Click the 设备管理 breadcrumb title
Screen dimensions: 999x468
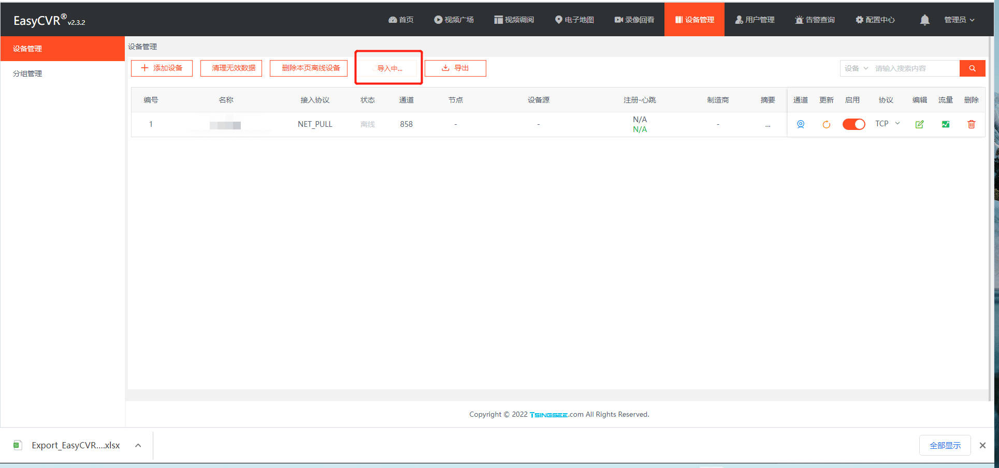[142, 47]
